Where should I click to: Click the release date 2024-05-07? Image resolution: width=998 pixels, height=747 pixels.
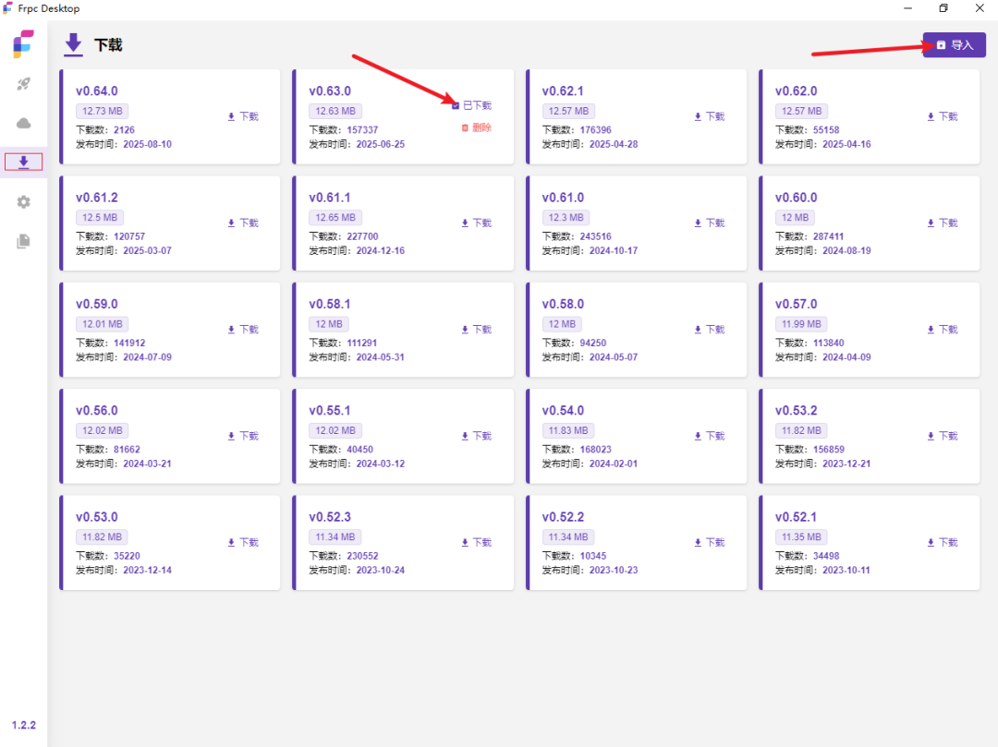pyautogui.click(x=614, y=357)
